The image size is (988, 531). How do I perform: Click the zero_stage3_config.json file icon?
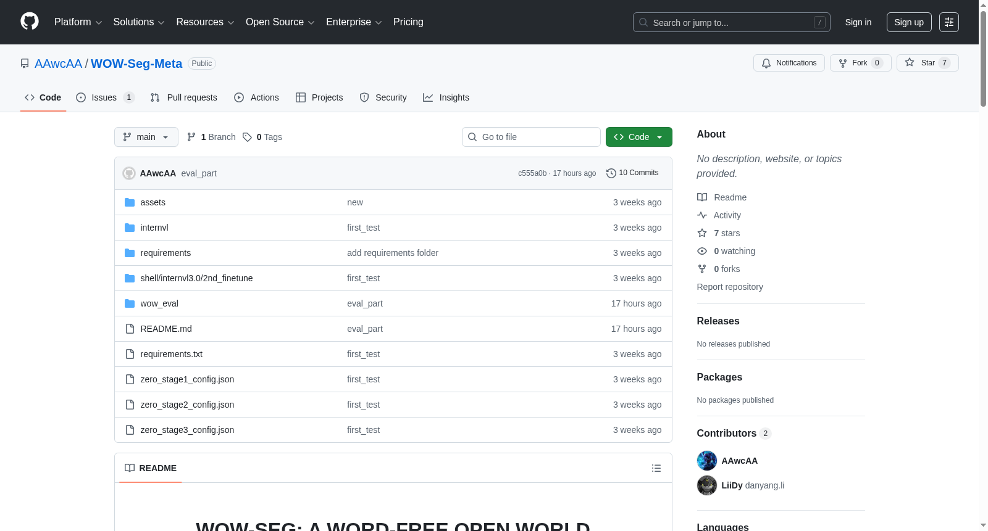click(x=130, y=430)
